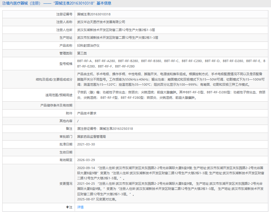The image size is (271, 214).
Task: Select original registration number 国械注准20163250318
Action: (x=116, y=129)
